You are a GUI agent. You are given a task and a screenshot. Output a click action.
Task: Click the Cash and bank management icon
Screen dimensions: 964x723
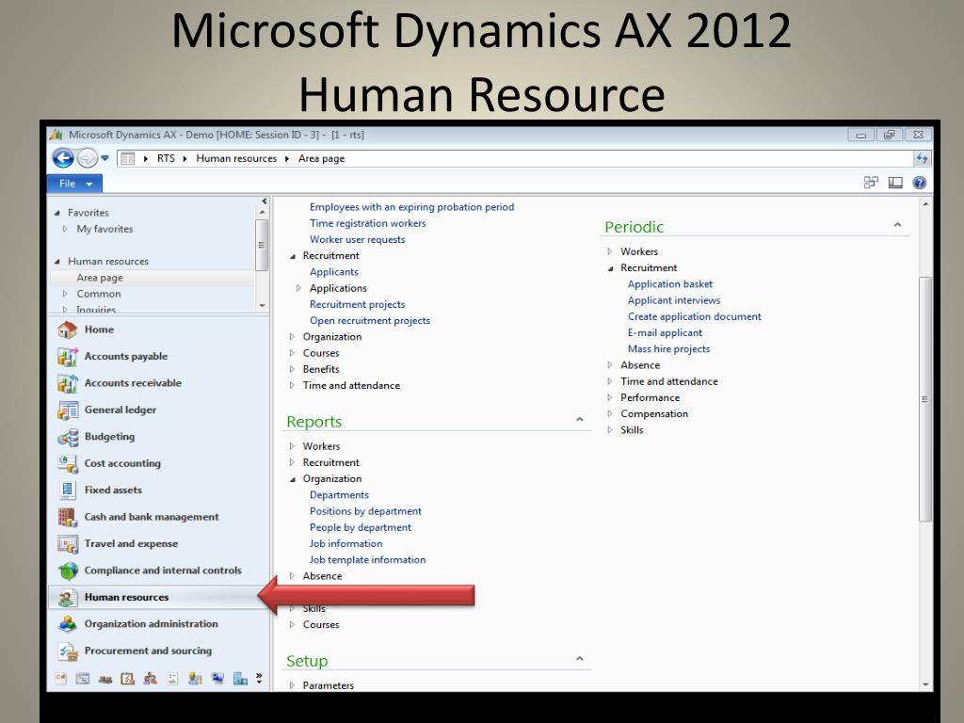click(x=67, y=517)
